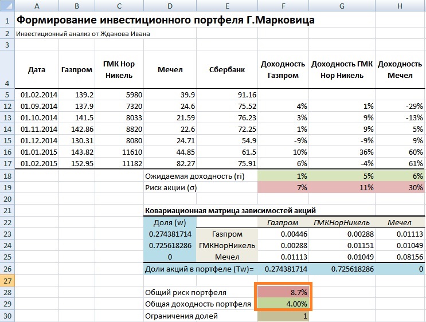Click portfolio return value 4.00%
426x322 pixels.
(x=283, y=304)
